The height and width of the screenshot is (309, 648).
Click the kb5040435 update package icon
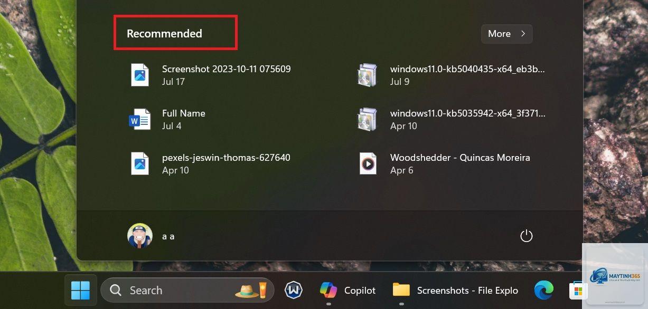[x=367, y=75]
